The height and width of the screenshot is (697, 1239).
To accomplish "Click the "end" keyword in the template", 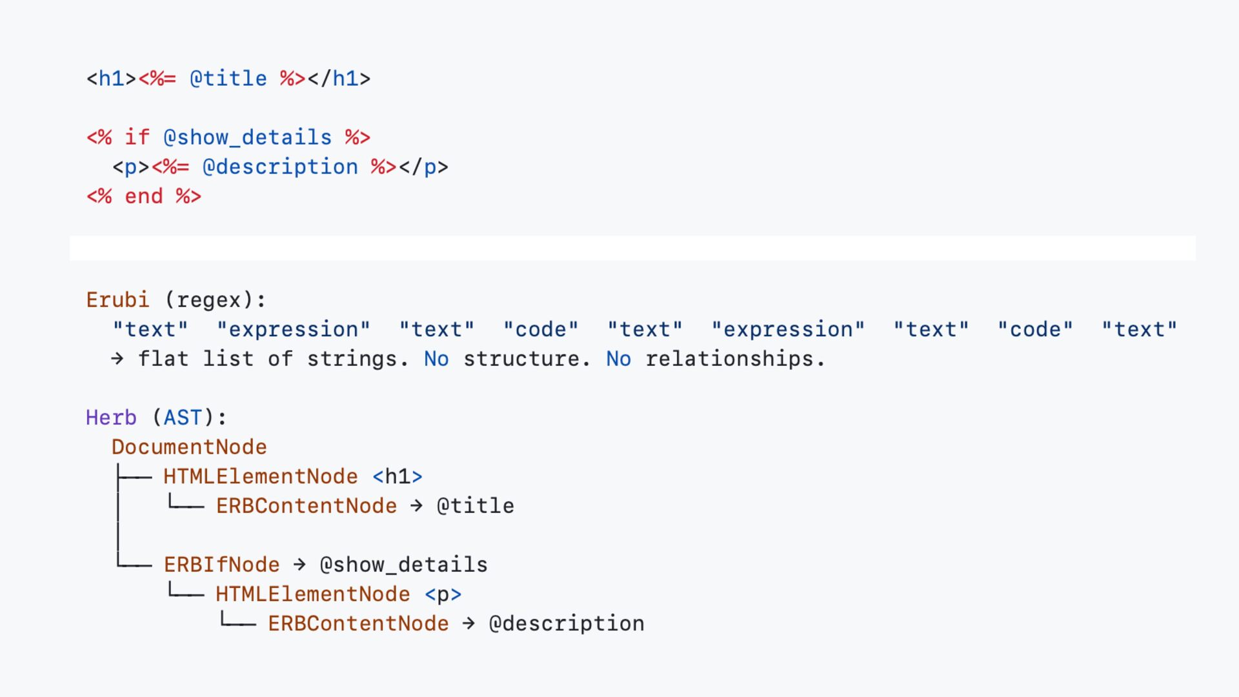I will (x=143, y=196).
